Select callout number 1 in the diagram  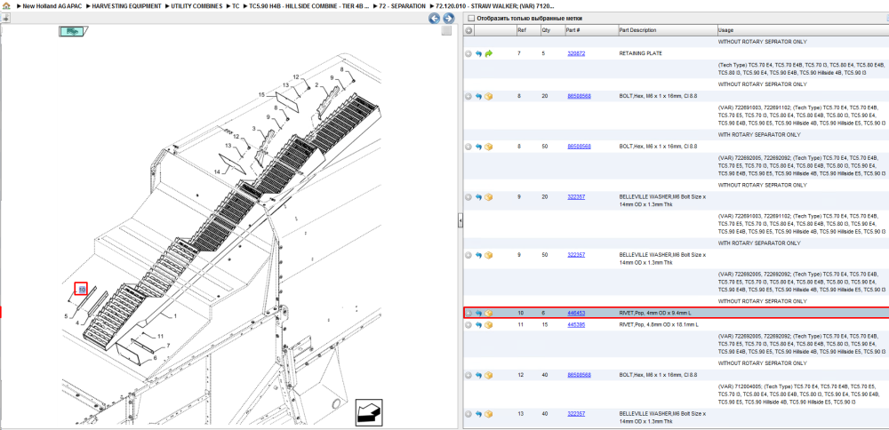(x=175, y=315)
